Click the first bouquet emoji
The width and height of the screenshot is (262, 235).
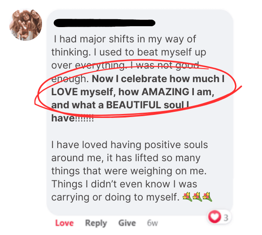click(x=188, y=197)
